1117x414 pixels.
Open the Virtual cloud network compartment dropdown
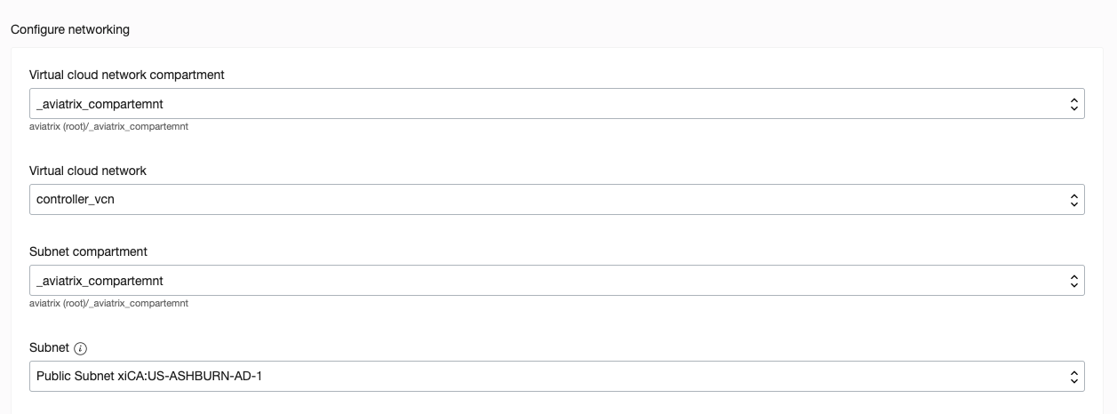coord(556,104)
